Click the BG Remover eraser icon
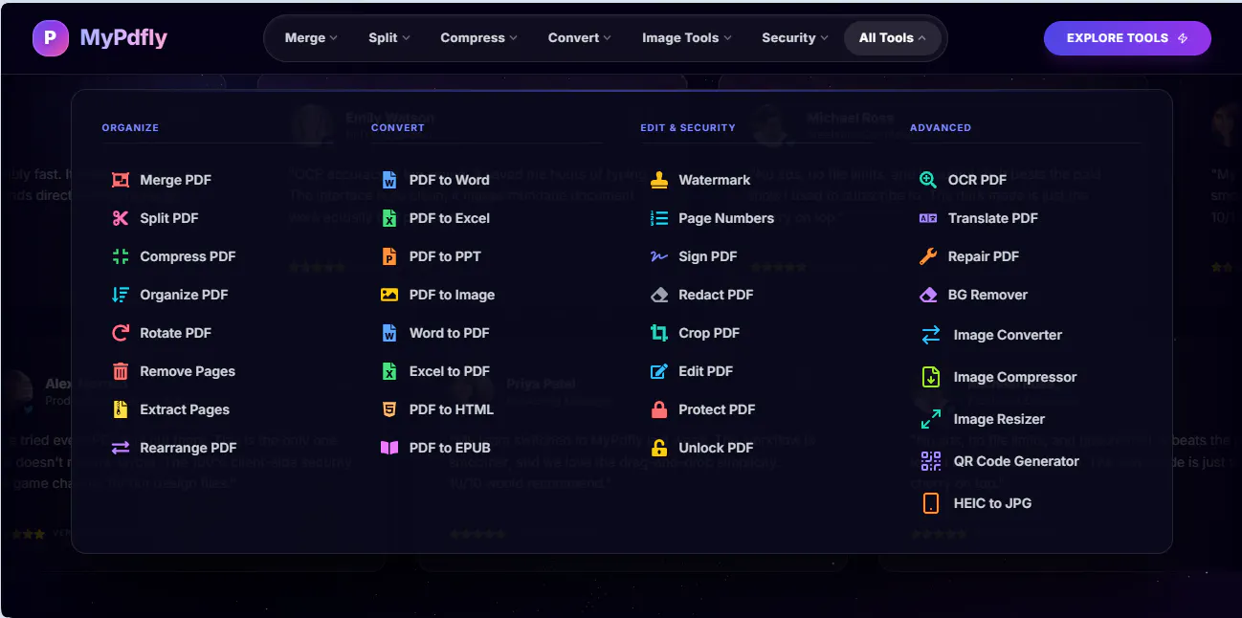The image size is (1242, 618). coord(928,295)
